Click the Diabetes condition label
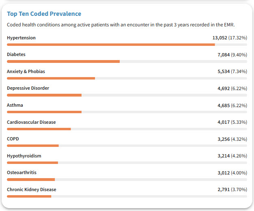This screenshot has height=211, width=254. [x=16, y=54]
